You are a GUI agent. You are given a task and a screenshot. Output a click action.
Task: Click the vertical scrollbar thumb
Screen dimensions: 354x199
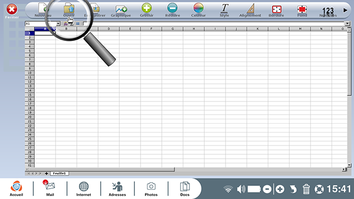[349, 64]
